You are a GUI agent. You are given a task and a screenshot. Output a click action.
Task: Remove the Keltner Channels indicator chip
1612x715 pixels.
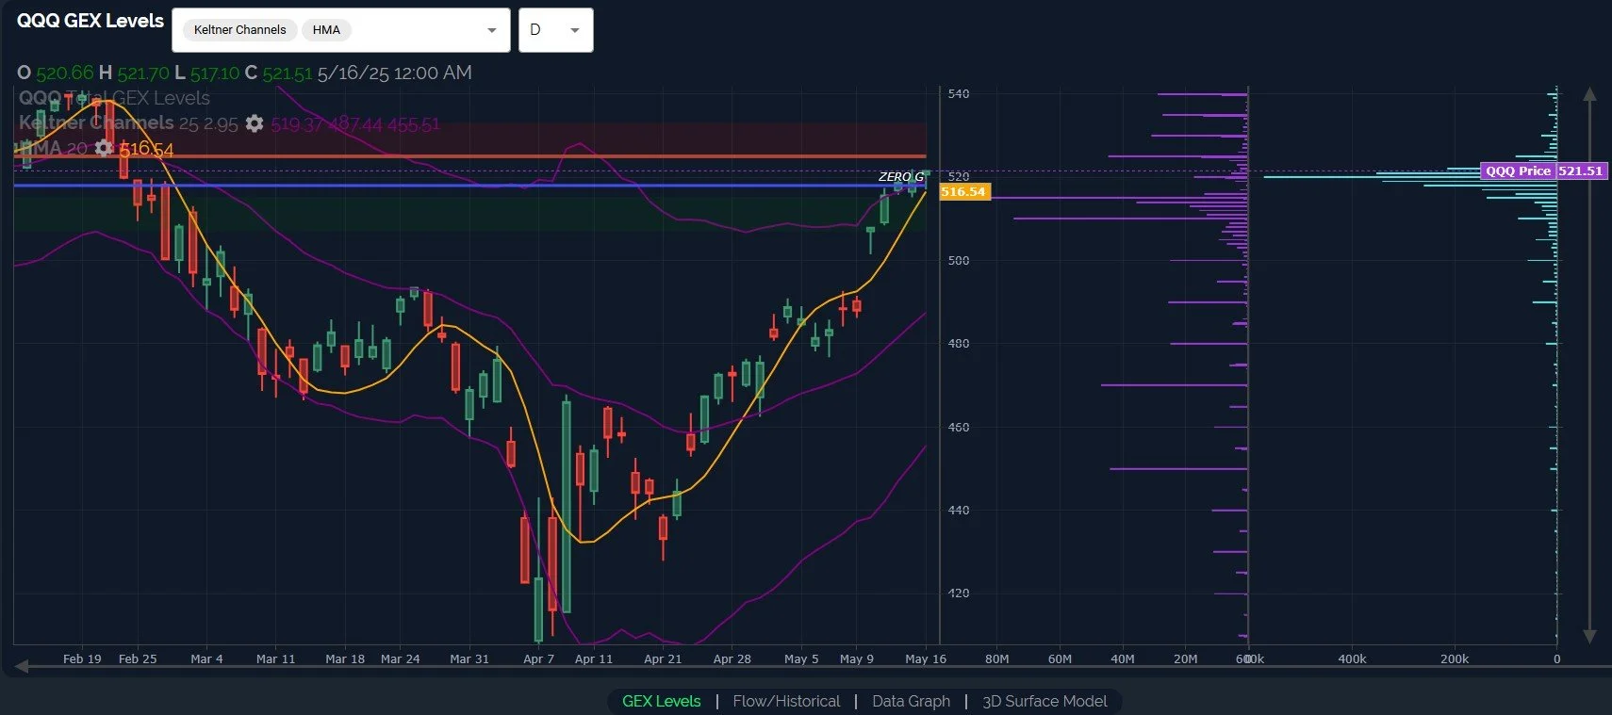pyautogui.click(x=239, y=30)
